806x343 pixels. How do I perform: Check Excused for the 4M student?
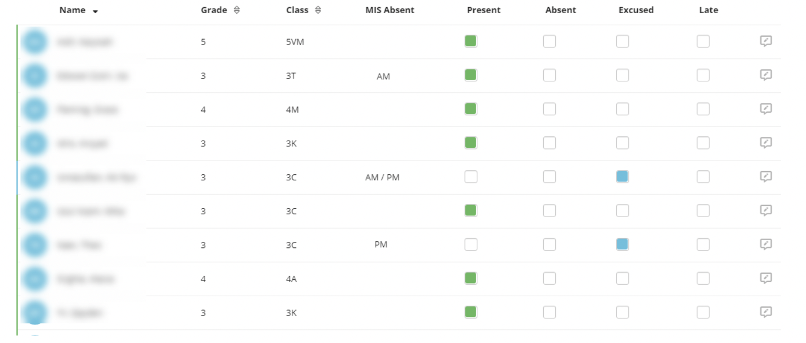coord(622,109)
